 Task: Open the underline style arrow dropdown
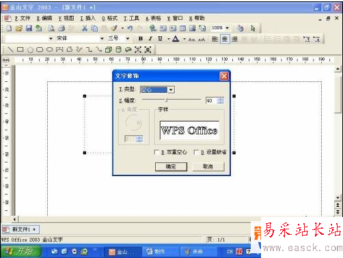(169, 39)
